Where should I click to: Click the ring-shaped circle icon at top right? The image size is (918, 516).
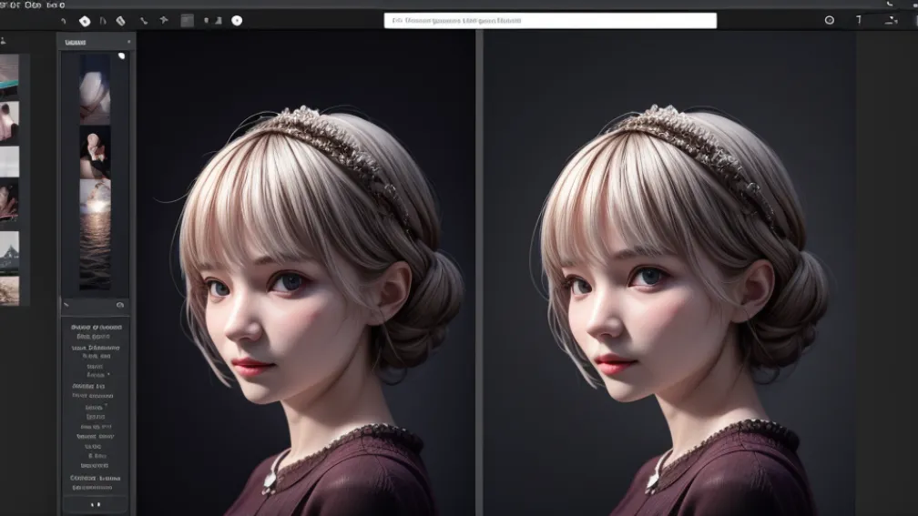tap(829, 20)
